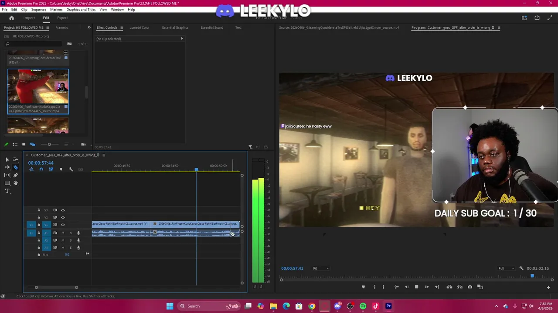Open the Lumetri Color panel tab

[139, 27]
